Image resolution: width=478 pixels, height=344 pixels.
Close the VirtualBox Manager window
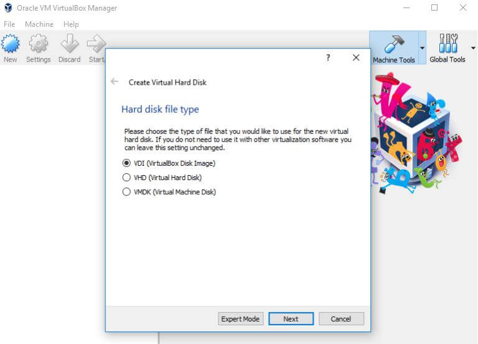(x=463, y=8)
